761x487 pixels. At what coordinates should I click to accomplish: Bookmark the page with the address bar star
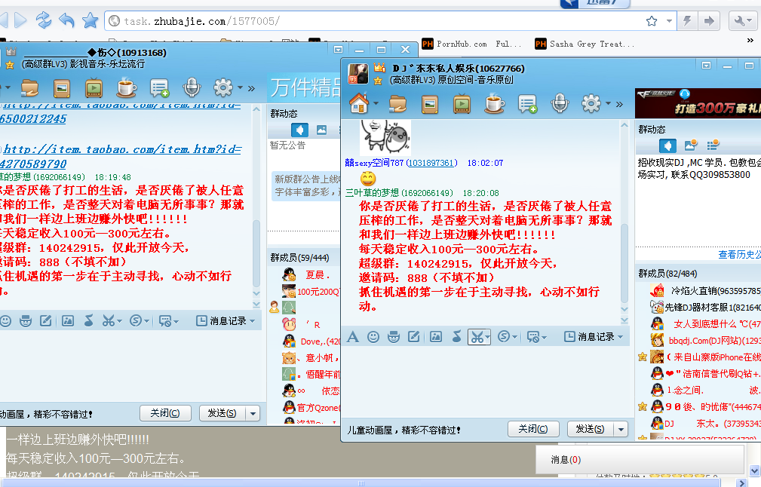pyautogui.click(x=652, y=21)
